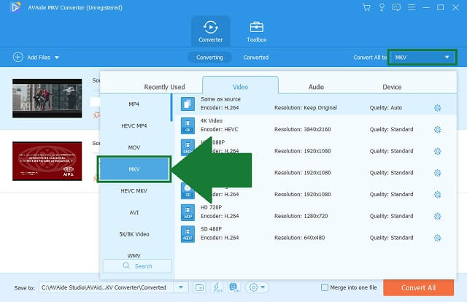467x302 pixels.
Task: Click Resolution: 1280x720 value
Action: 301,216
